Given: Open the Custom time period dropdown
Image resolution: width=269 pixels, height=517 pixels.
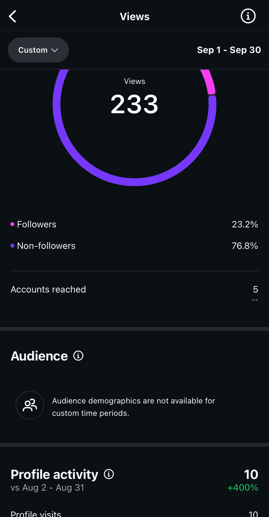Looking at the screenshot, I should click(x=38, y=50).
